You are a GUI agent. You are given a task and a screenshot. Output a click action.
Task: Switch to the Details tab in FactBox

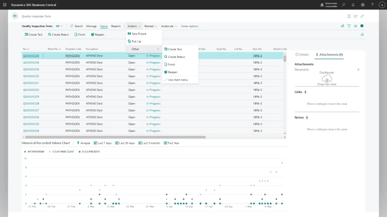point(302,55)
